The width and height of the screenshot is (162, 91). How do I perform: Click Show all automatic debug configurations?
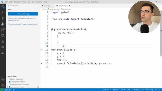tap(23, 24)
